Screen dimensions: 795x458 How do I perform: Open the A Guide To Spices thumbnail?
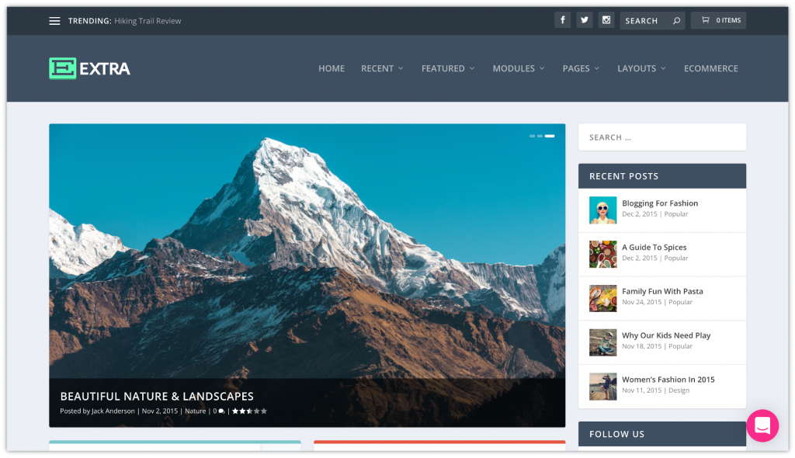pyautogui.click(x=602, y=254)
